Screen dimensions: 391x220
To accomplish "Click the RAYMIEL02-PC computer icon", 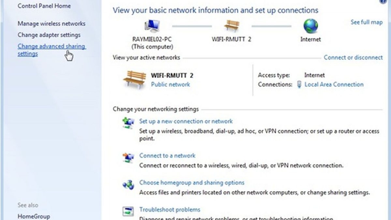I will pos(152,26).
